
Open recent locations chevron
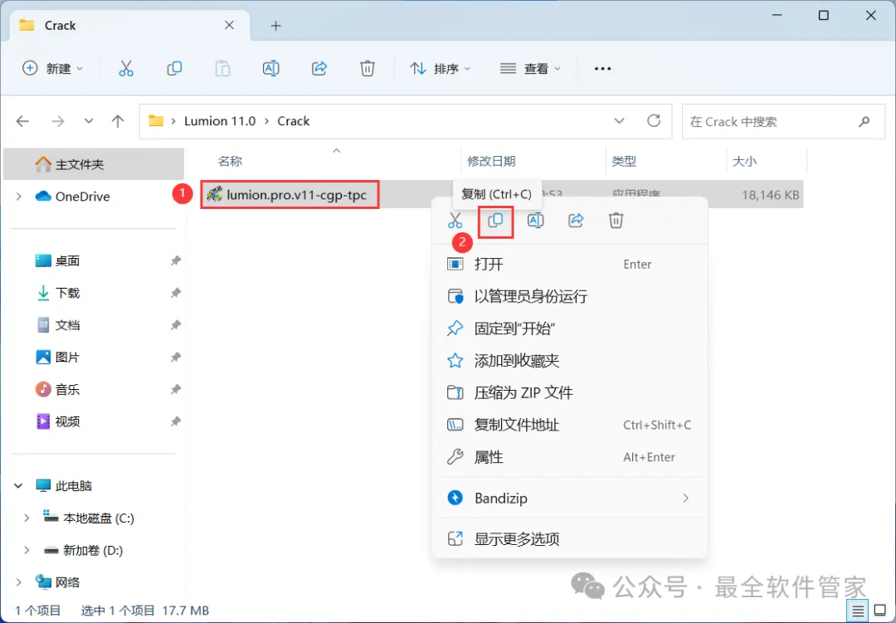(x=89, y=121)
